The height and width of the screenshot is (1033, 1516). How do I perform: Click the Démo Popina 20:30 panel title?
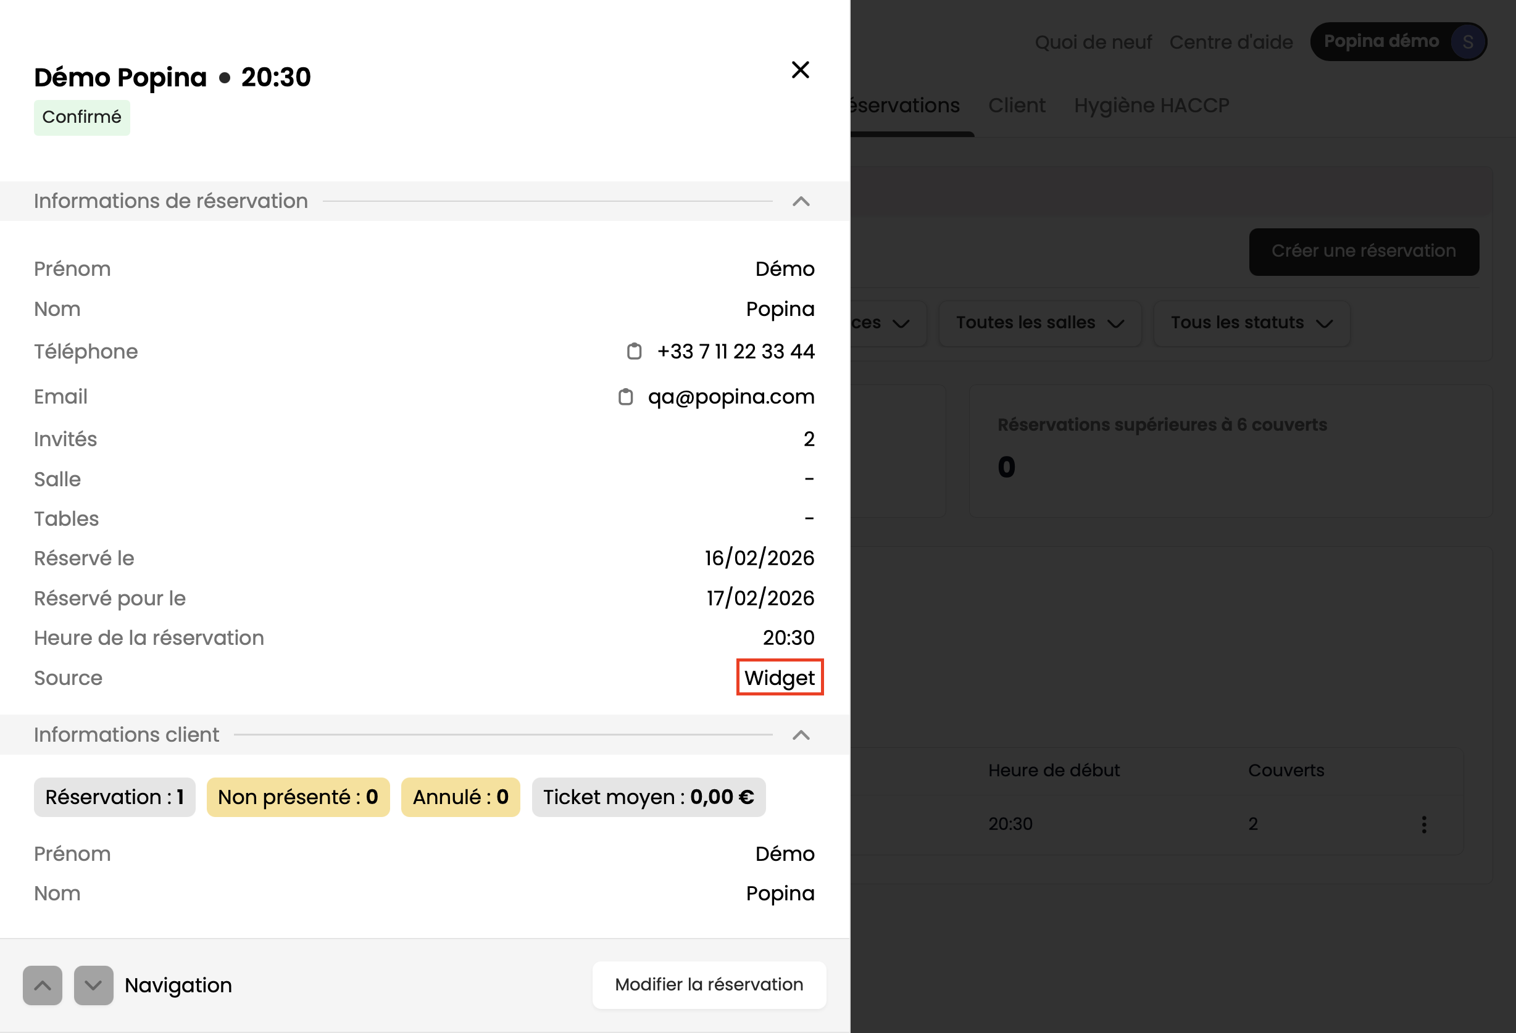click(x=172, y=77)
